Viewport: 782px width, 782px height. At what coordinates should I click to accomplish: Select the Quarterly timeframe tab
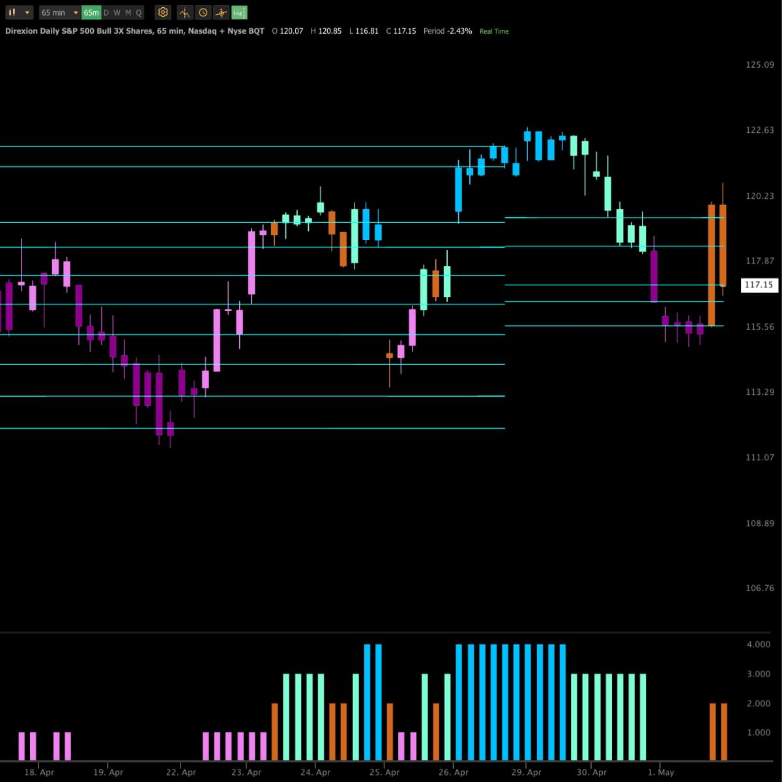(x=138, y=12)
